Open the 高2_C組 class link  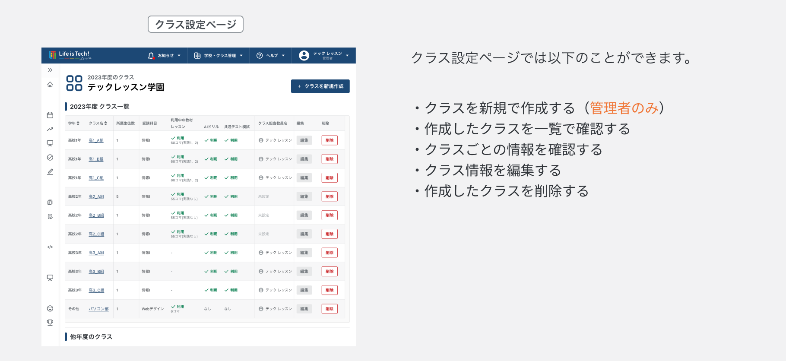[96, 234]
